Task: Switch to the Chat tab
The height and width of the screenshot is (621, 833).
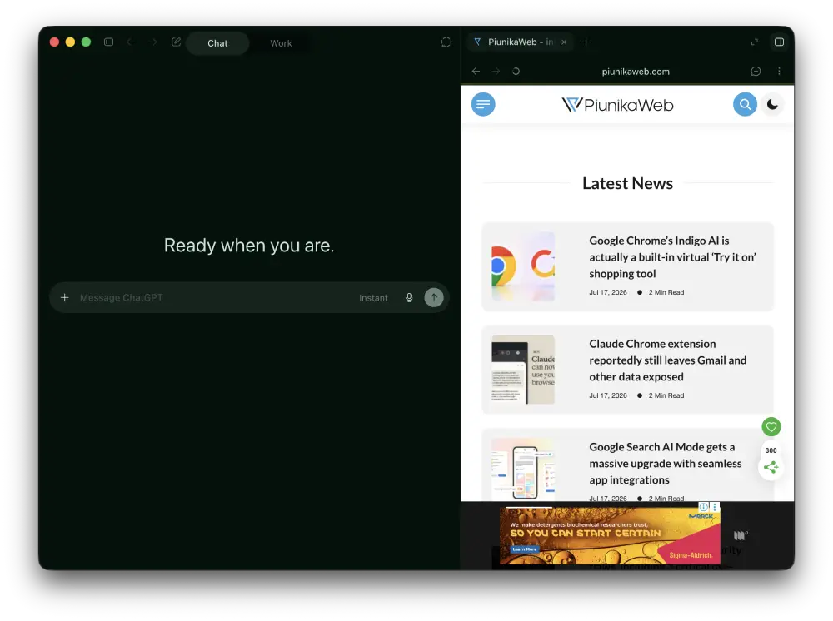Action: pyautogui.click(x=217, y=43)
